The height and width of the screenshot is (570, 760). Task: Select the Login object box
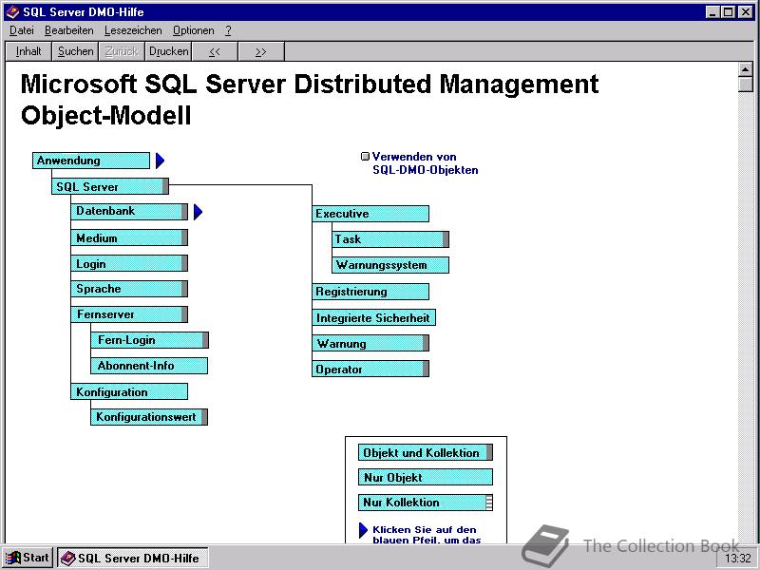point(129,264)
